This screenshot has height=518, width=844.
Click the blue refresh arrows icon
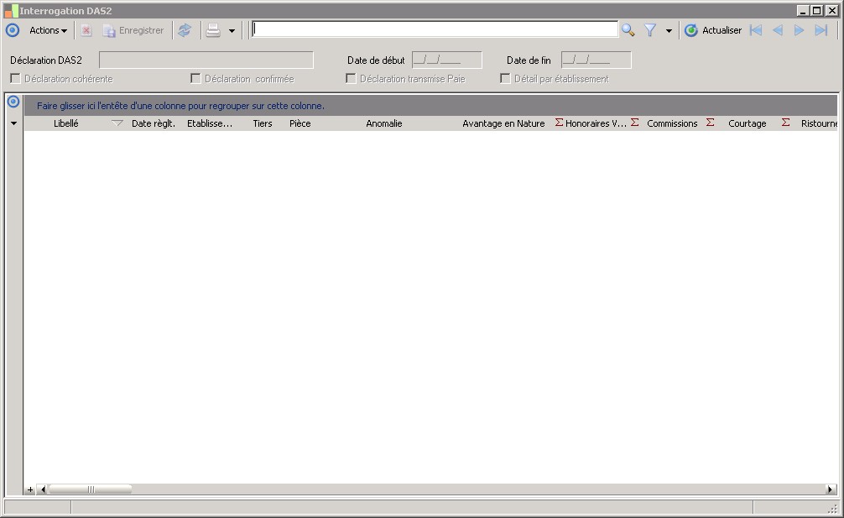coord(185,30)
